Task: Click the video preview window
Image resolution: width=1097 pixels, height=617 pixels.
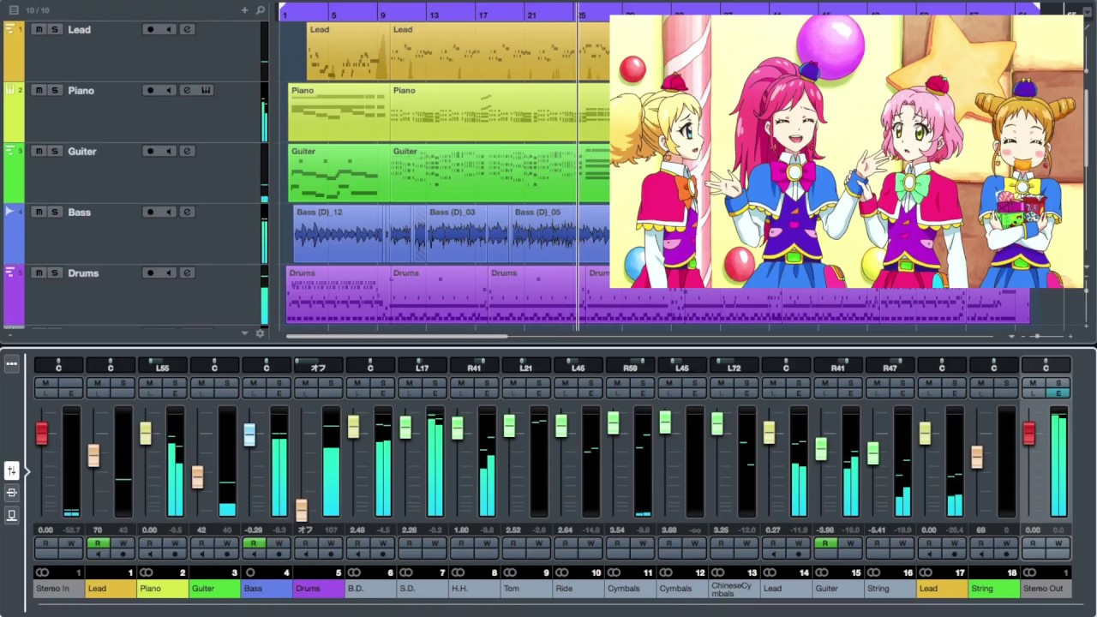Action: click(x=846, y=152)
